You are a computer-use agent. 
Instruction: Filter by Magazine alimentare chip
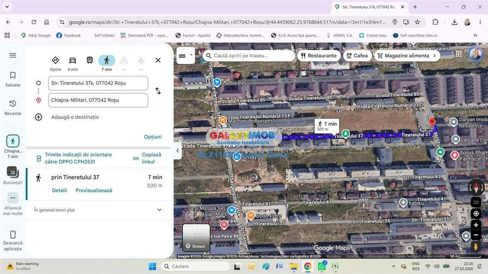403,56
